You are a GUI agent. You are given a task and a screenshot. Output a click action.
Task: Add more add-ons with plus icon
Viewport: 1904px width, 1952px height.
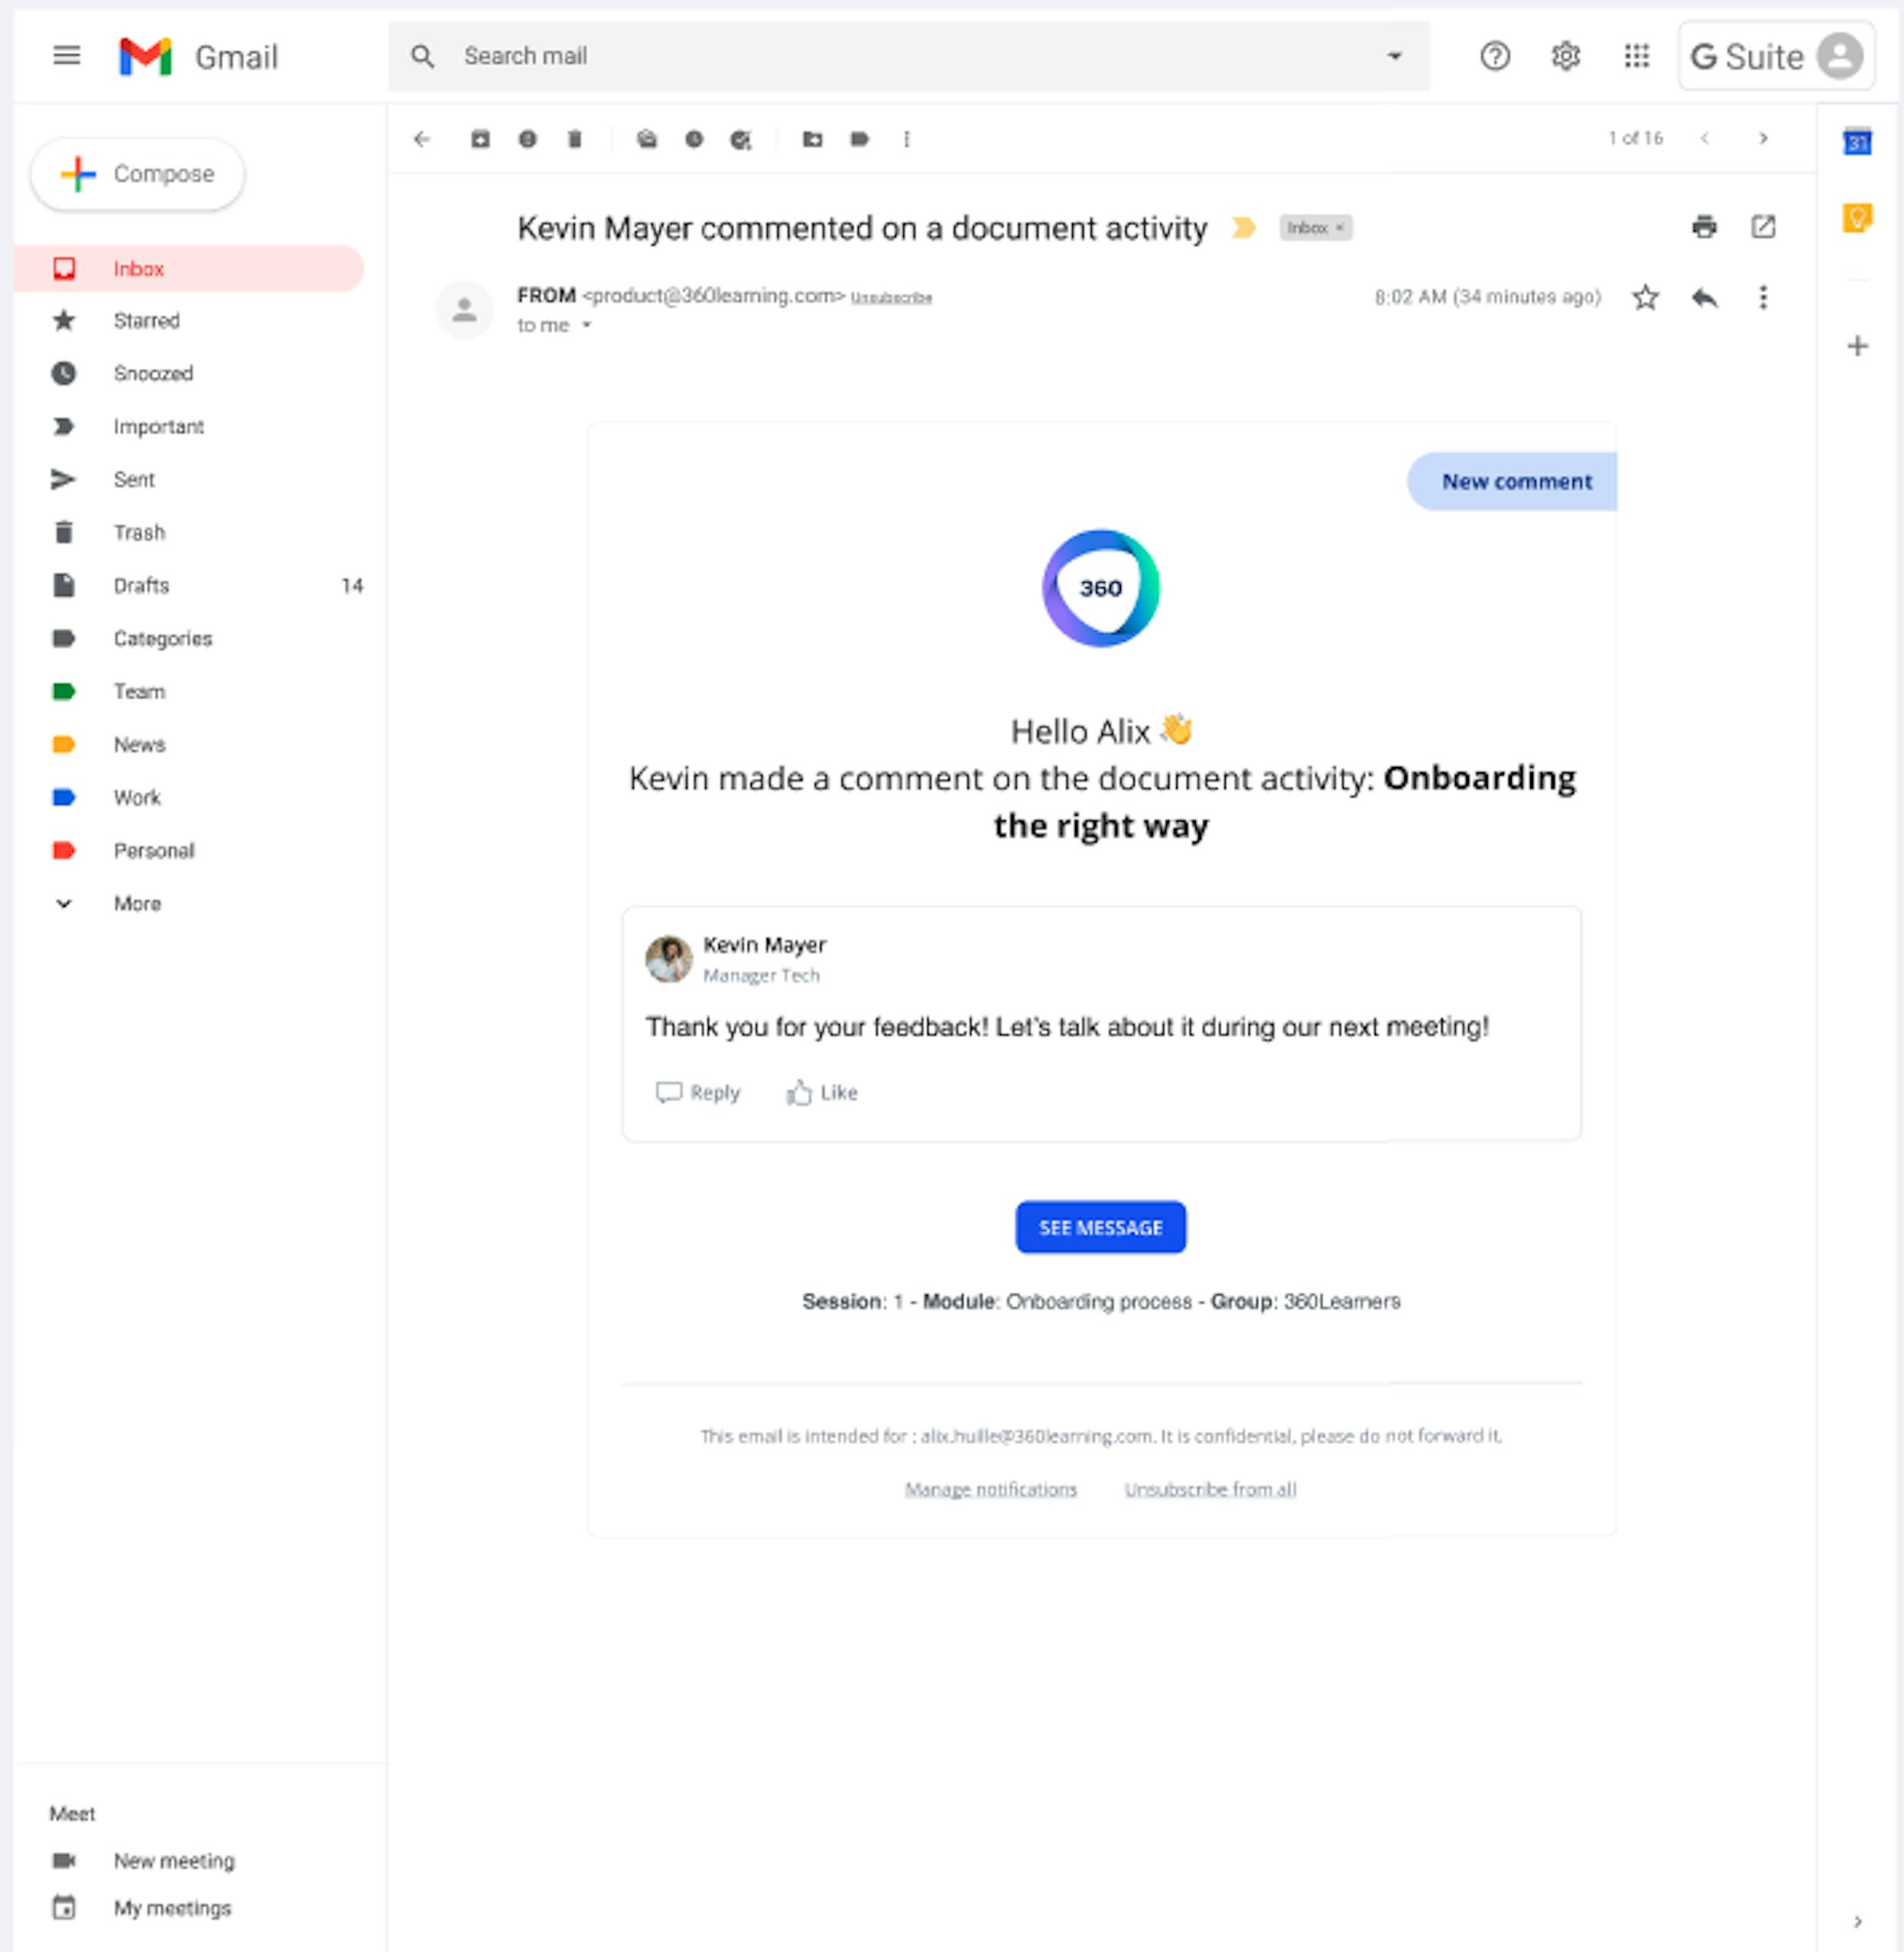tap(1857, 346)
